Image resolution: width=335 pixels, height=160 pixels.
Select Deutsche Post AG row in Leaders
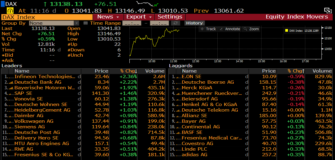(83, 132)
